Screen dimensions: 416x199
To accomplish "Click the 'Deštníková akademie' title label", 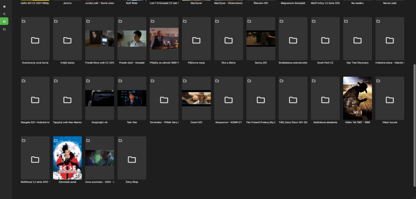I will click(x=325, y=122).
